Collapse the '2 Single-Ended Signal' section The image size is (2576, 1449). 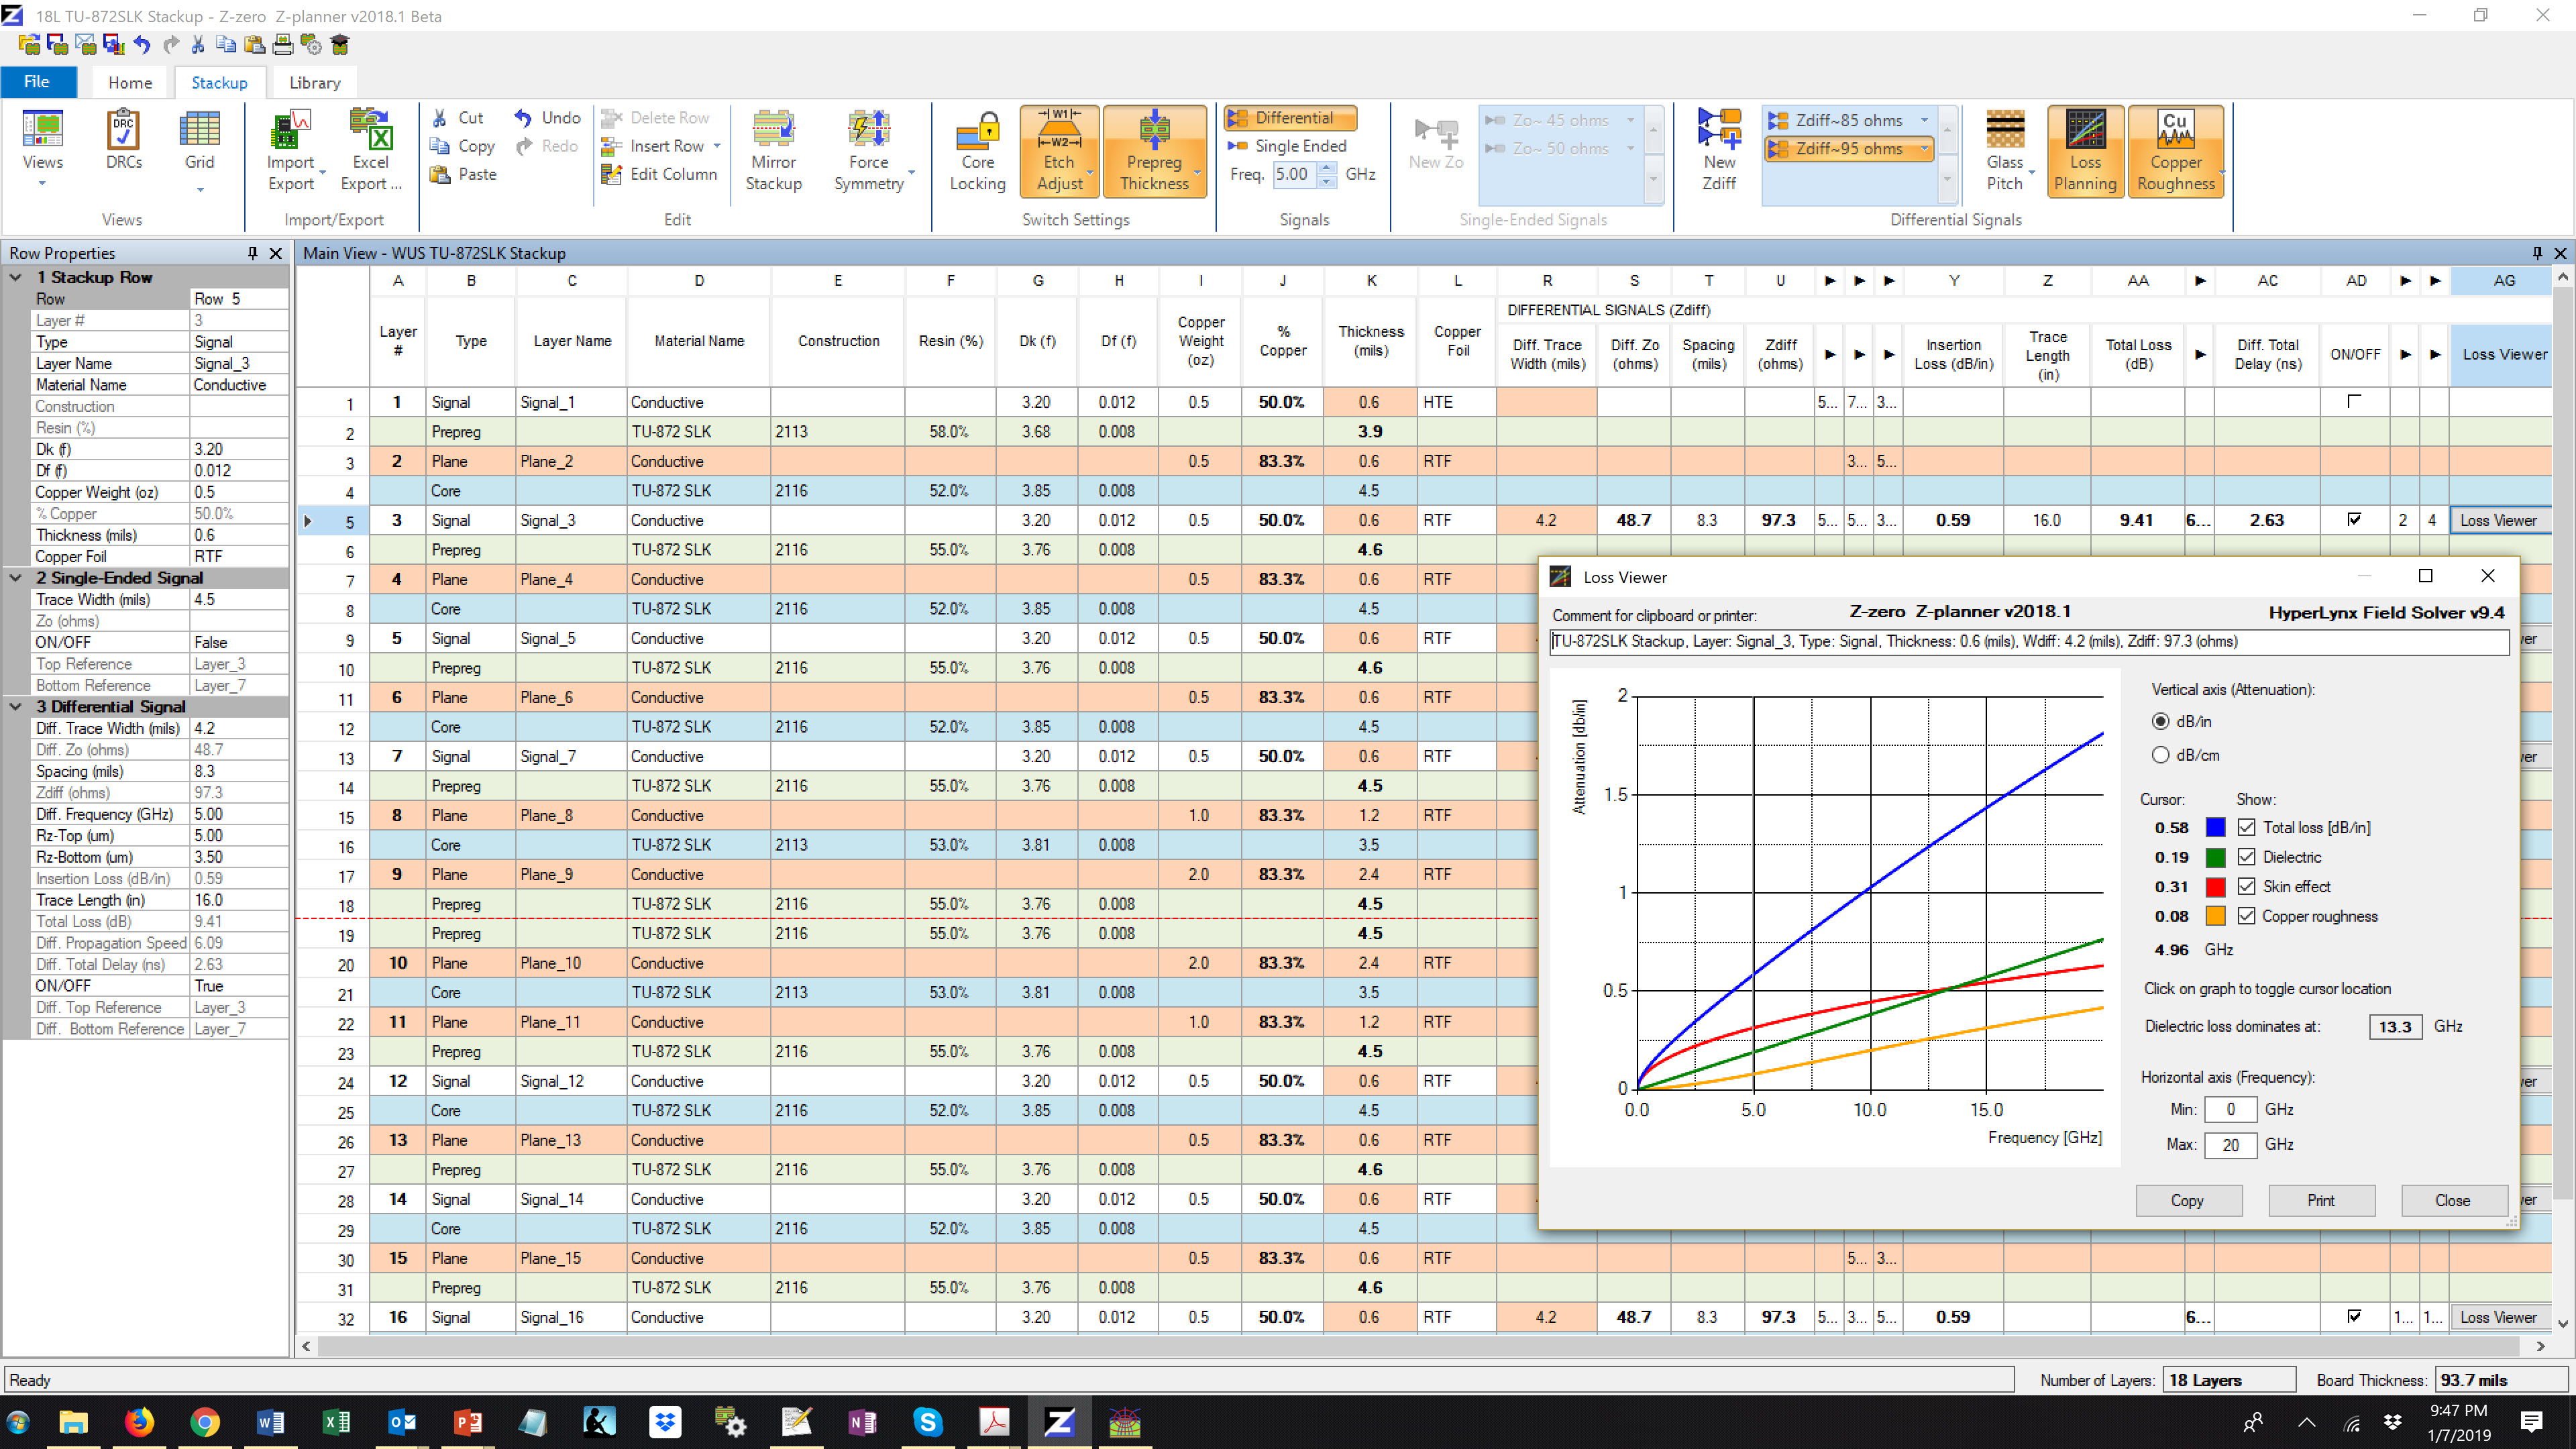[16, 578]
